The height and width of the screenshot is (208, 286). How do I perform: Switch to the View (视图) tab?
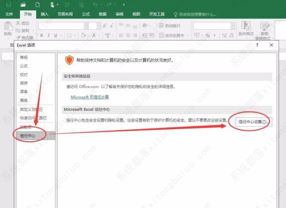[136, 14]
